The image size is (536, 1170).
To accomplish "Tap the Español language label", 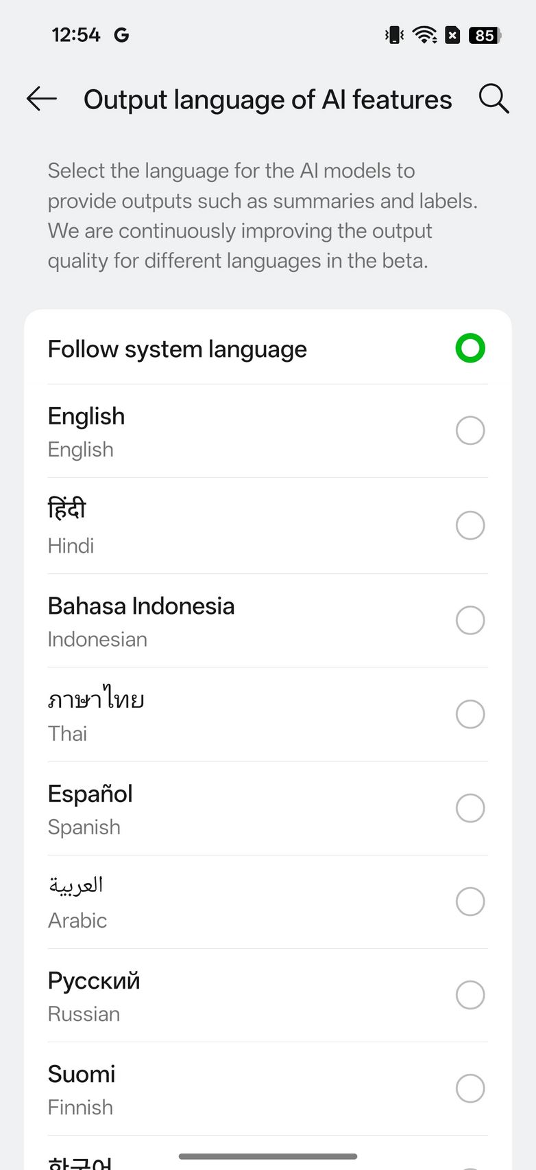I will (x=90, y=794).
